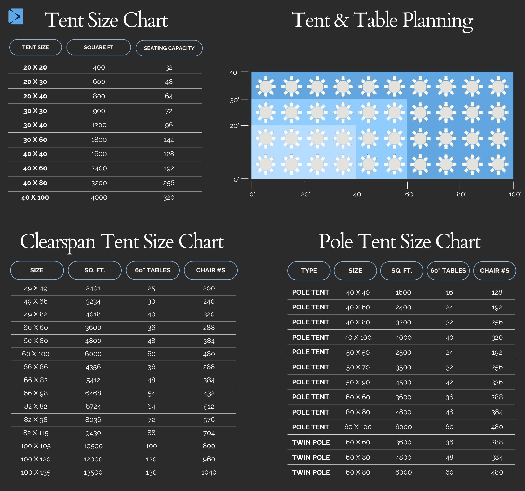Click the blue arrow logo icon
The height and width of the screenshot is (491, 525).
click(x=16, y=17)
